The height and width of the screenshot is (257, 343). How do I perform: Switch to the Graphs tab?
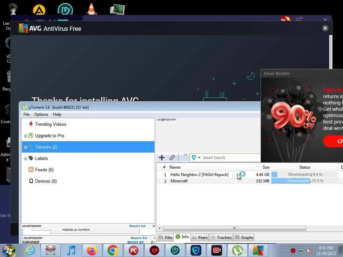pos(244,237)
